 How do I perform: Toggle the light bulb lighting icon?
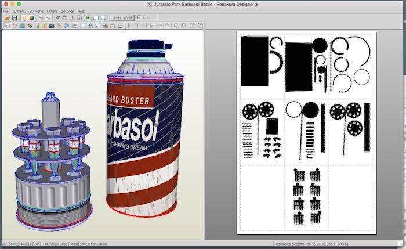[24, 18]
